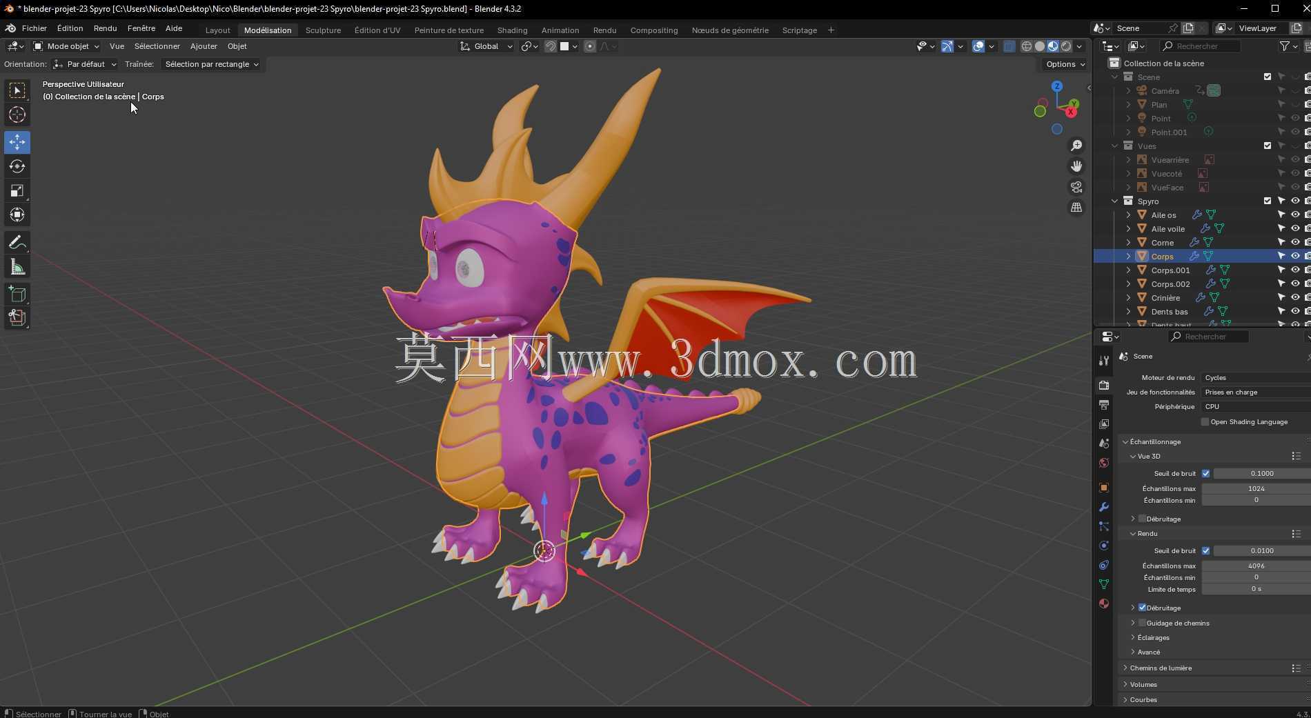Open the Options dropdown in viewport

(x=1065, y=64)
